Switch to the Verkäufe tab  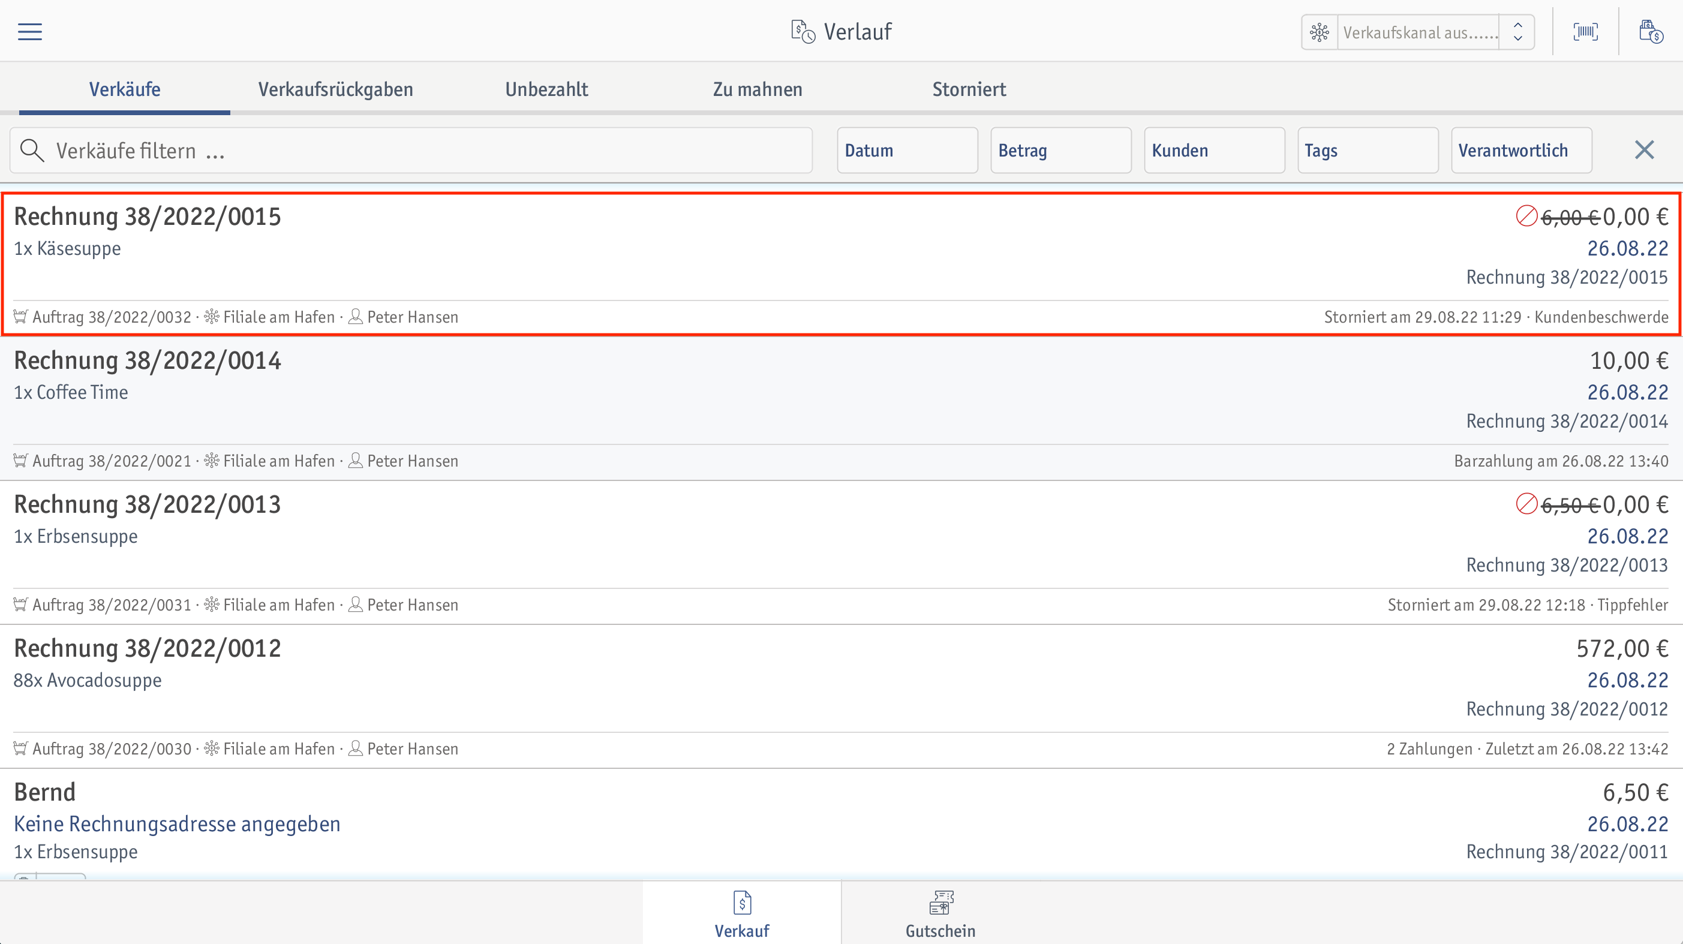[x=125, y=89]
